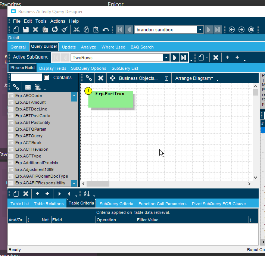Open new subquery type dropdown arrow
The height and width of the screenshot is (256, 265).
pos(207,57)
